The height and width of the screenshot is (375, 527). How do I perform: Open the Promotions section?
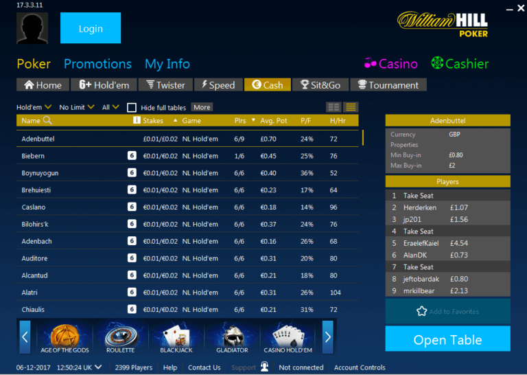(x=97, y=64)
